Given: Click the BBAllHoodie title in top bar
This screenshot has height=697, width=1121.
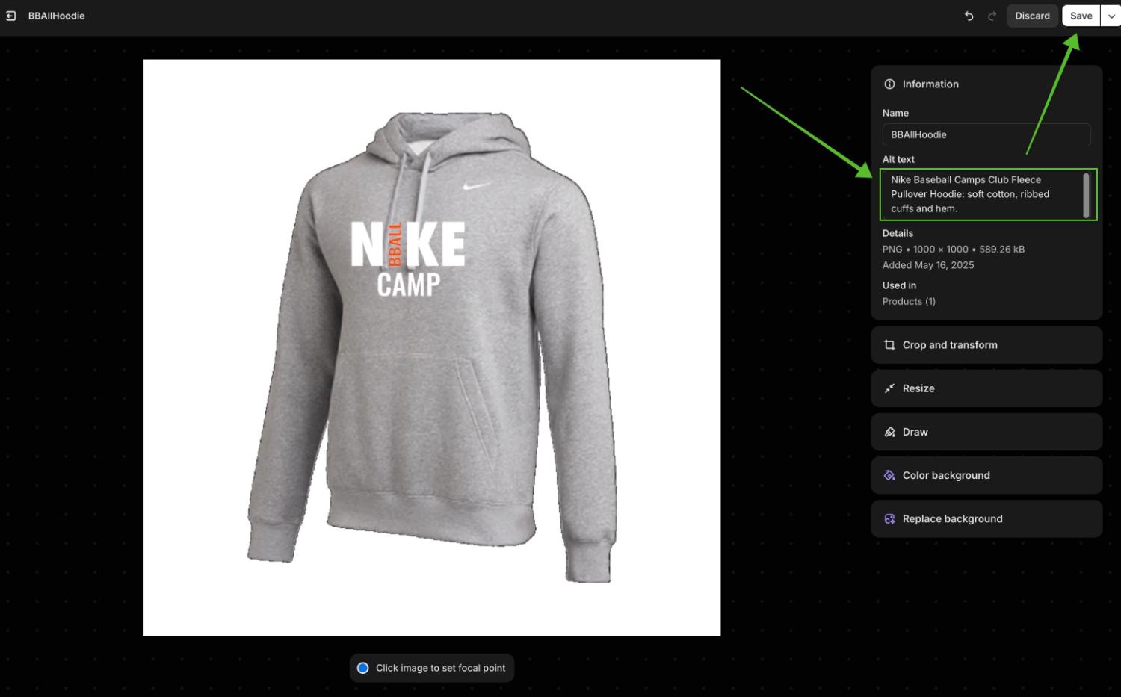Looking at the screenshot, I should tap(56, 16).
